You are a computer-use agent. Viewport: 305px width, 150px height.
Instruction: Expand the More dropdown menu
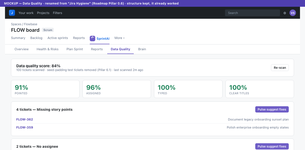(x=119, y=38)
